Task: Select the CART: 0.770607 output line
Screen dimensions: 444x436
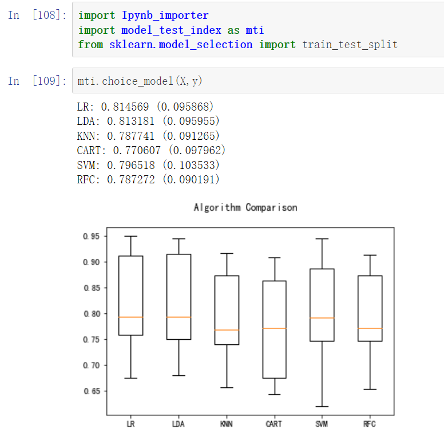Action: [151, 150]
